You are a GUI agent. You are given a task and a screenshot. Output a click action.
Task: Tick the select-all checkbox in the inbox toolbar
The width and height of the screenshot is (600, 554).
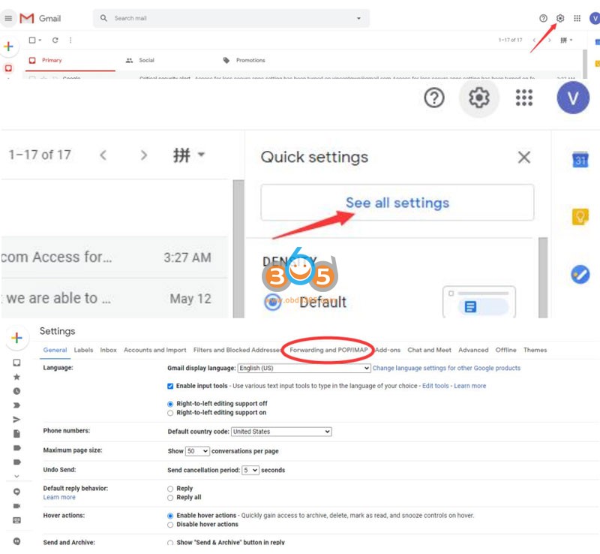[32, 40]
